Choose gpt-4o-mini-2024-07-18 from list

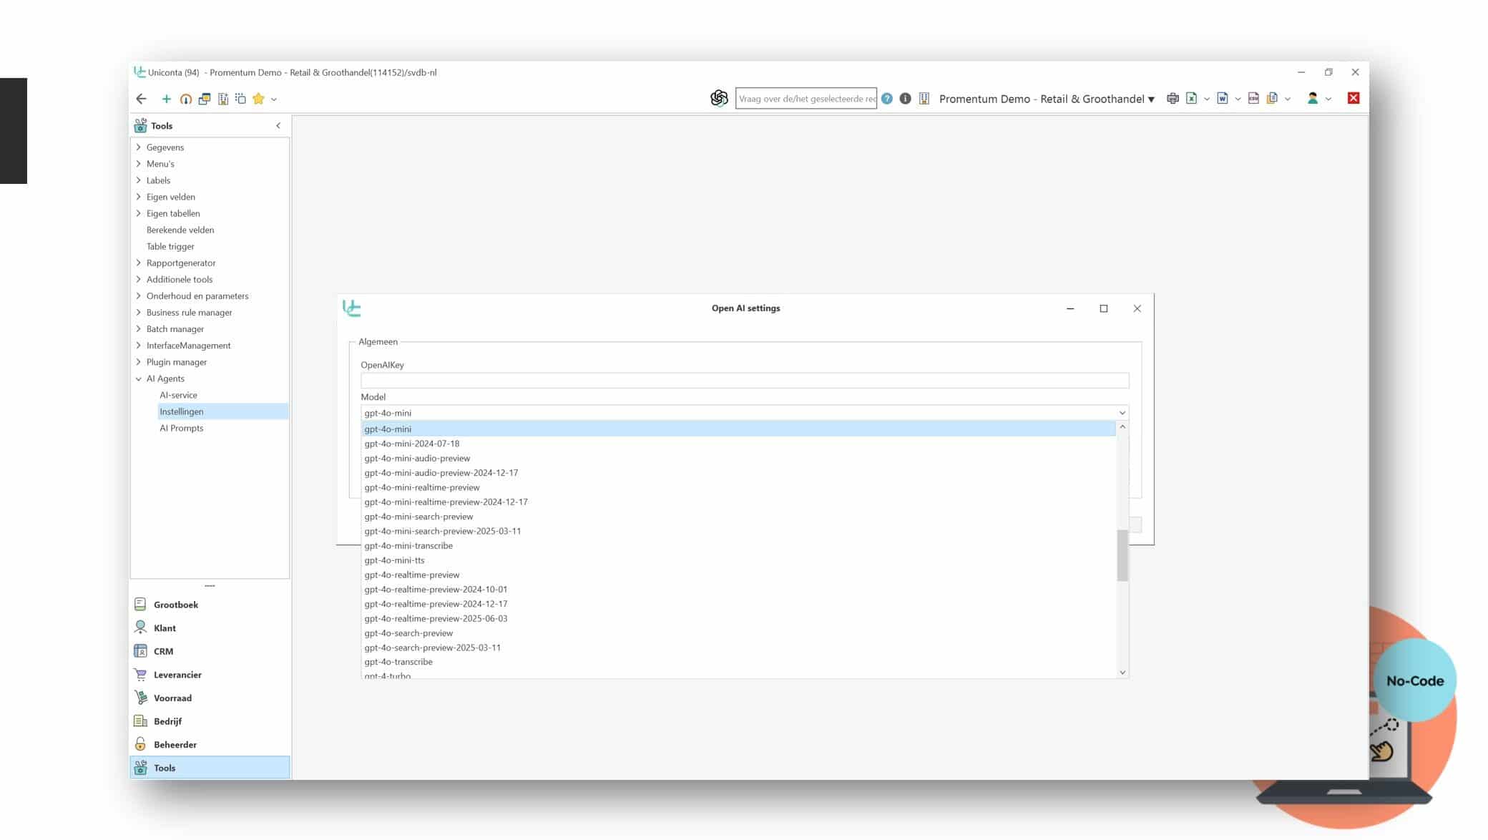pyautogui.click(x=738, y=444)
